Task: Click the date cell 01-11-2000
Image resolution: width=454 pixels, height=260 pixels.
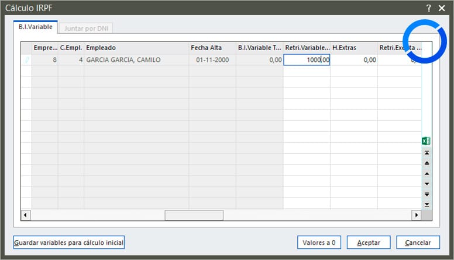Action: [212, 59]
